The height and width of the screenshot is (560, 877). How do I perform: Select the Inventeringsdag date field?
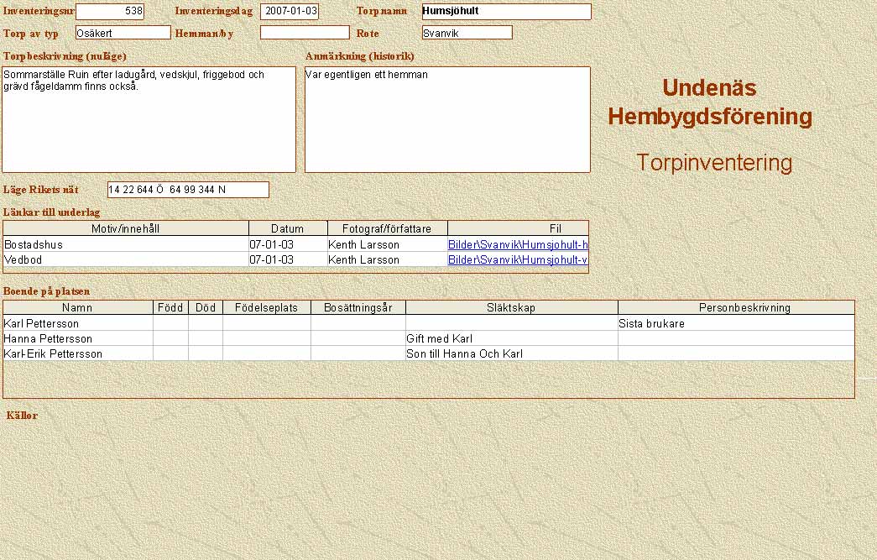pos(289,12)
